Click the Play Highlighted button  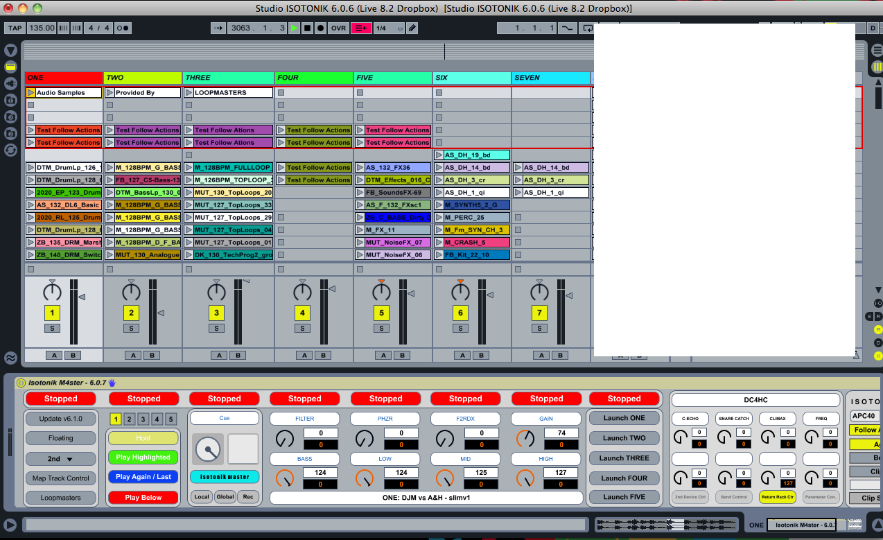click(x=143, y=457)
